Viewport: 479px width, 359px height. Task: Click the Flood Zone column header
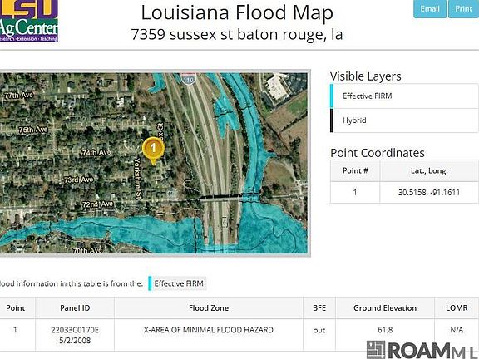point(209,308)
